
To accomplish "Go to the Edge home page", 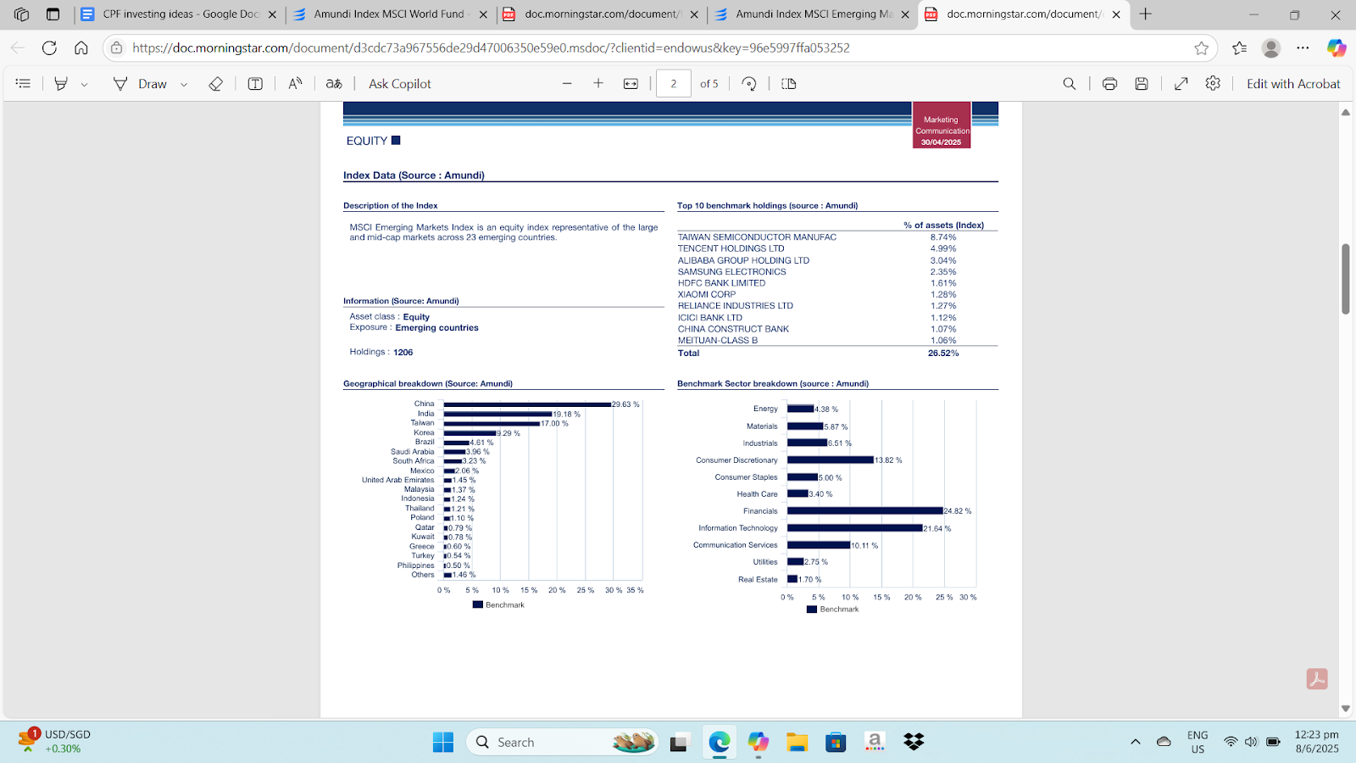I will (x=81, y=48).
